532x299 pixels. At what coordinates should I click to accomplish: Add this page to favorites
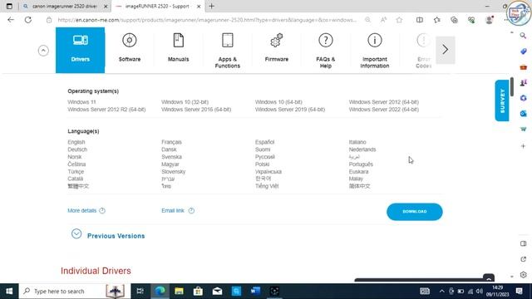pos(399,20)
